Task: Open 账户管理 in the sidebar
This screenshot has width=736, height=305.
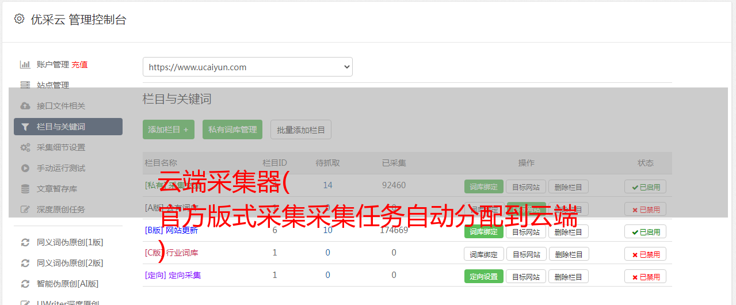Action: tap(53, 64)
